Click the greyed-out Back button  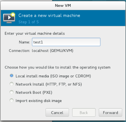pos(84,112)
